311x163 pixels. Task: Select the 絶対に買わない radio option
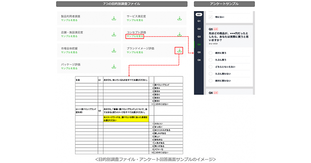click(x=210, y=81)
